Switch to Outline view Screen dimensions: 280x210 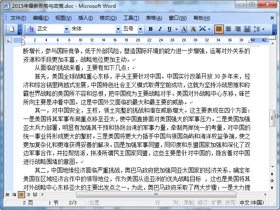[28, 194]
